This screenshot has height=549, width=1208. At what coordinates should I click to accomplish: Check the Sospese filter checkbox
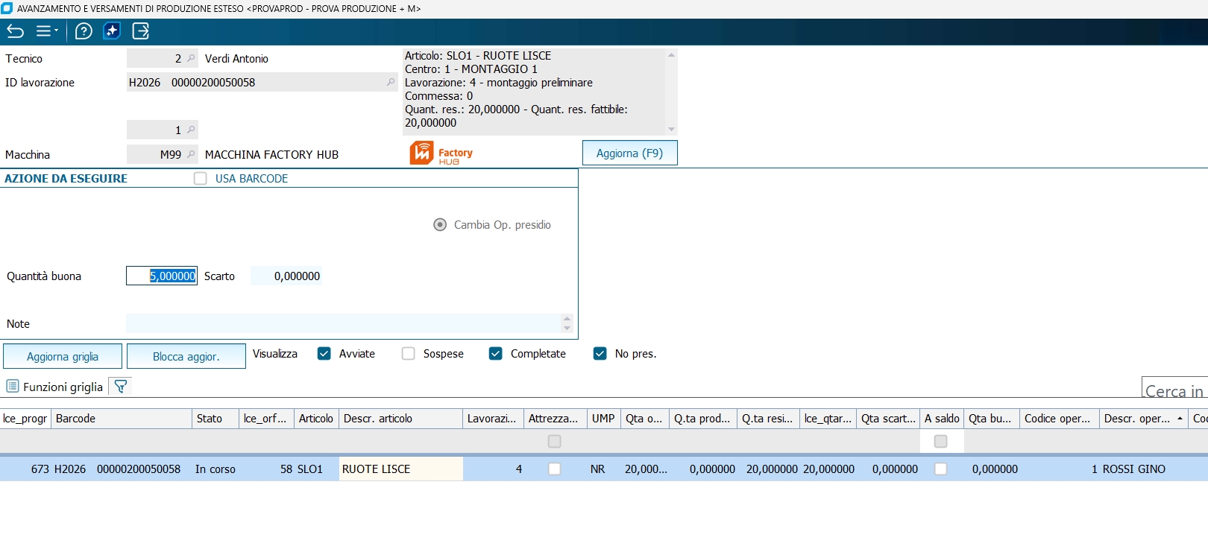(408, 354)
